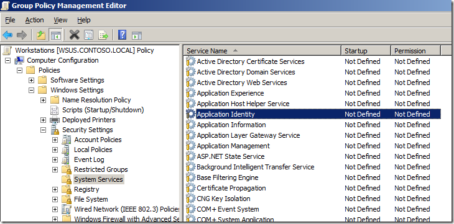The width and height of the screenshot is (454, 224).
Task: Toggle Show/Hide Console Tree toolbar icon
Action: [x=55, y=35]
